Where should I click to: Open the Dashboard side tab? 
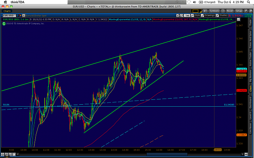point(250,102)
